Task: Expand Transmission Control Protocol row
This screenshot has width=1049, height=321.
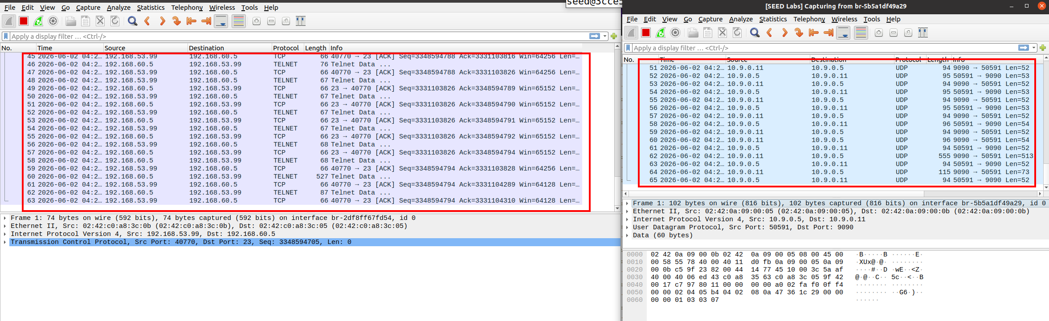Action: 4,242
